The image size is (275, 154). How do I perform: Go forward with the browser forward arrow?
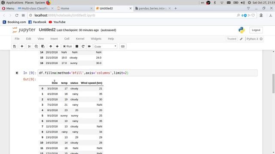point(10,15)
